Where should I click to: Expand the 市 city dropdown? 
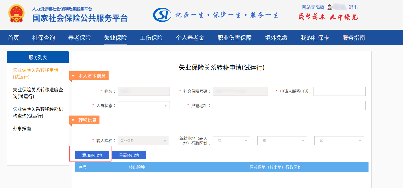[282, 141]
